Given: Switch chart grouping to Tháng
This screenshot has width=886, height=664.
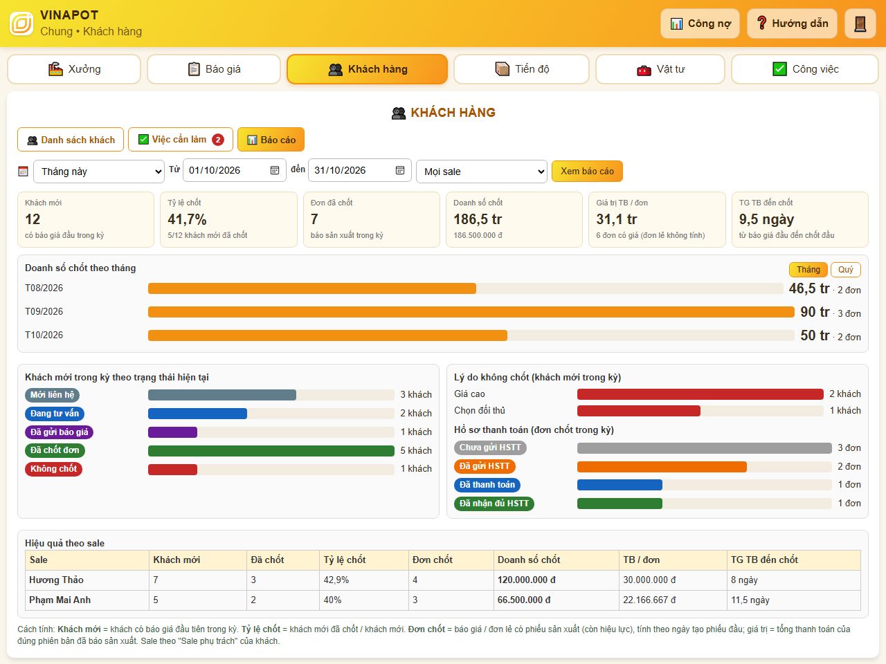Looking at the screenshot, I should pos(808,270).
